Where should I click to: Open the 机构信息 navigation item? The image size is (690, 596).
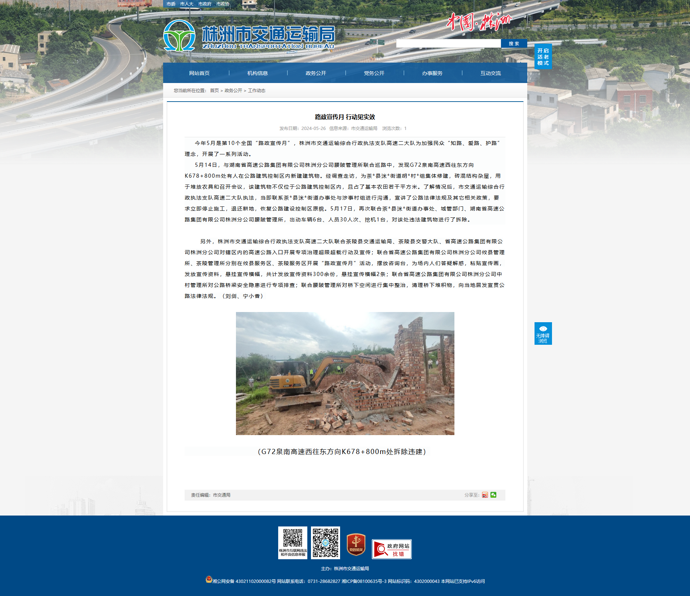click(258, 73)
